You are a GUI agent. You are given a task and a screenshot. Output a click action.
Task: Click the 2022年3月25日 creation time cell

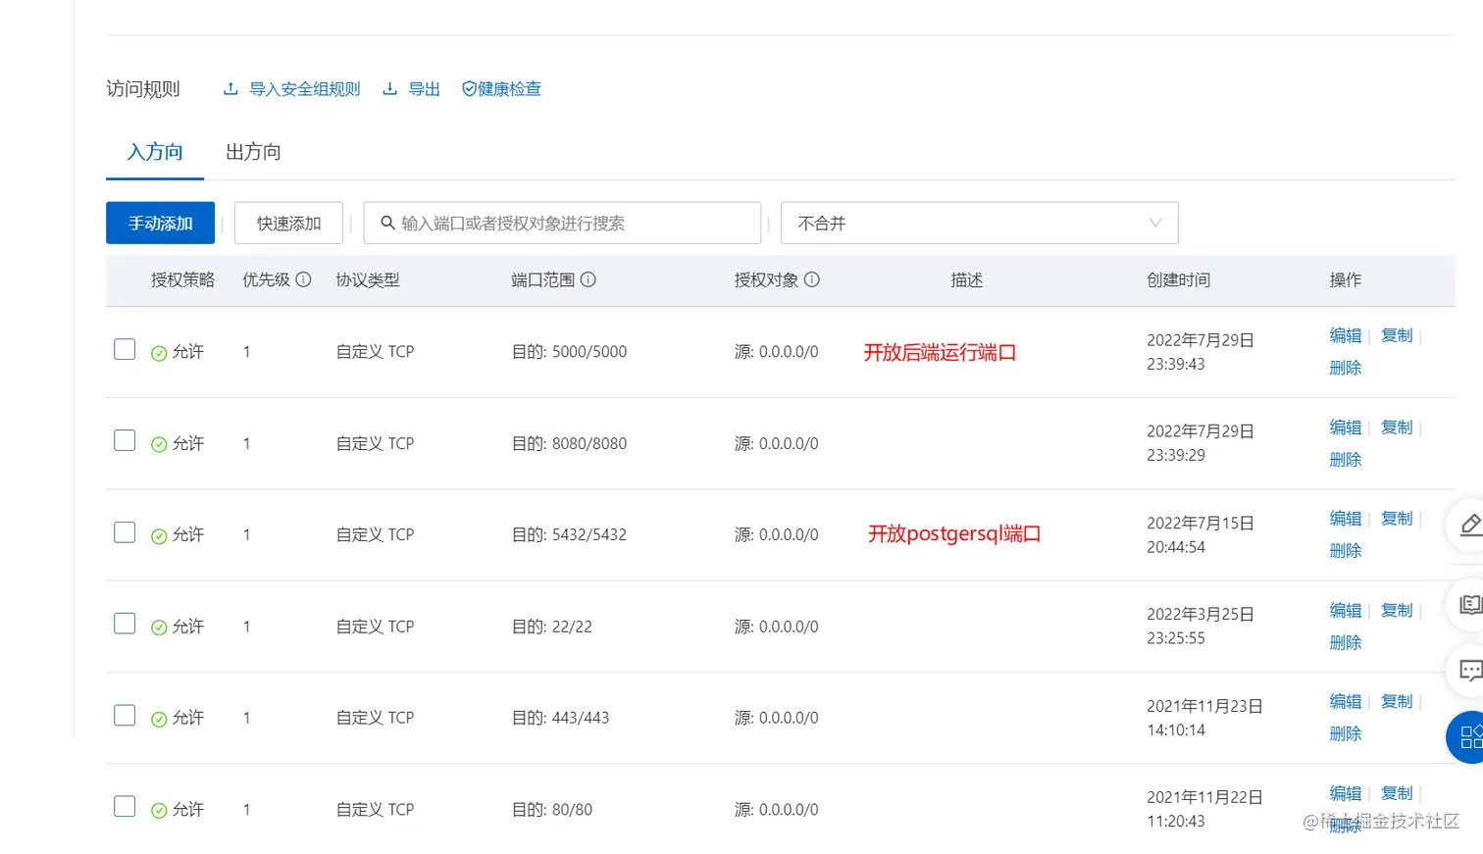[1201, 626]
